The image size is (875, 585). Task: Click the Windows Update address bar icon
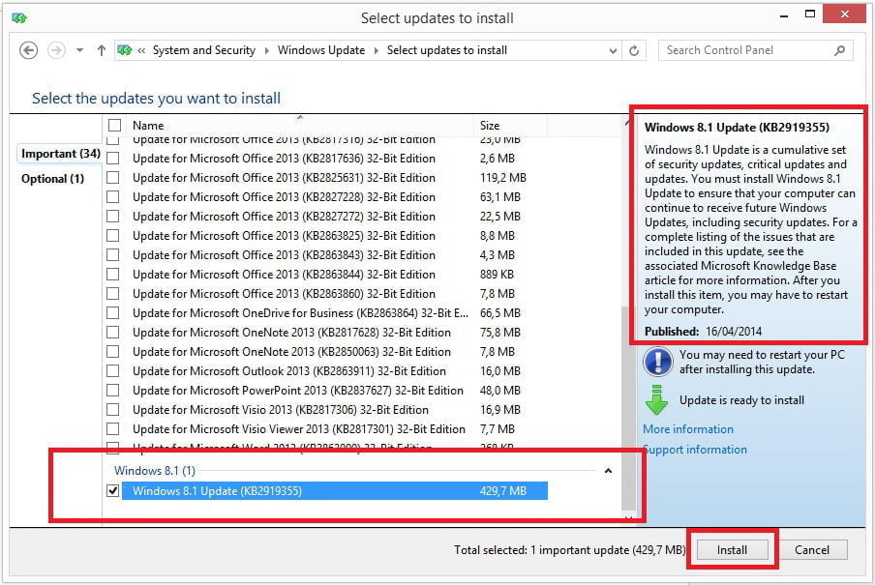[125, 50]
